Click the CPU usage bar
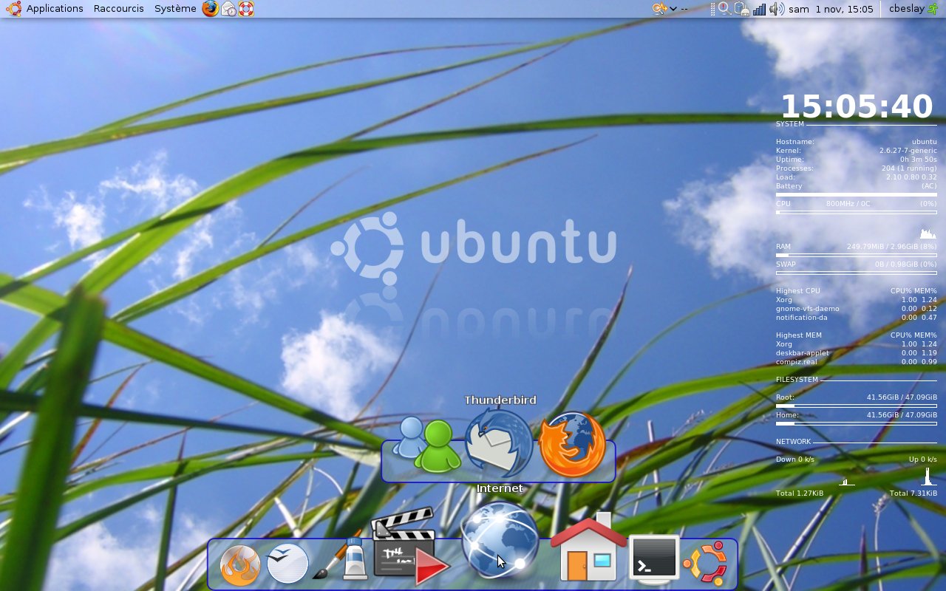The width and height of the screenshot is (946, 591). click(x=857, y=213)
